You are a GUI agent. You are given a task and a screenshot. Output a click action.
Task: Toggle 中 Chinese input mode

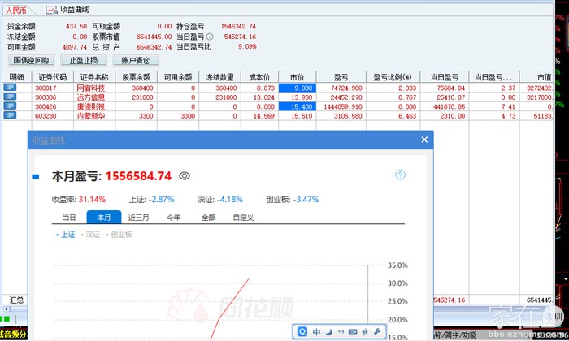pyautogui.click(x=315, y=331)
